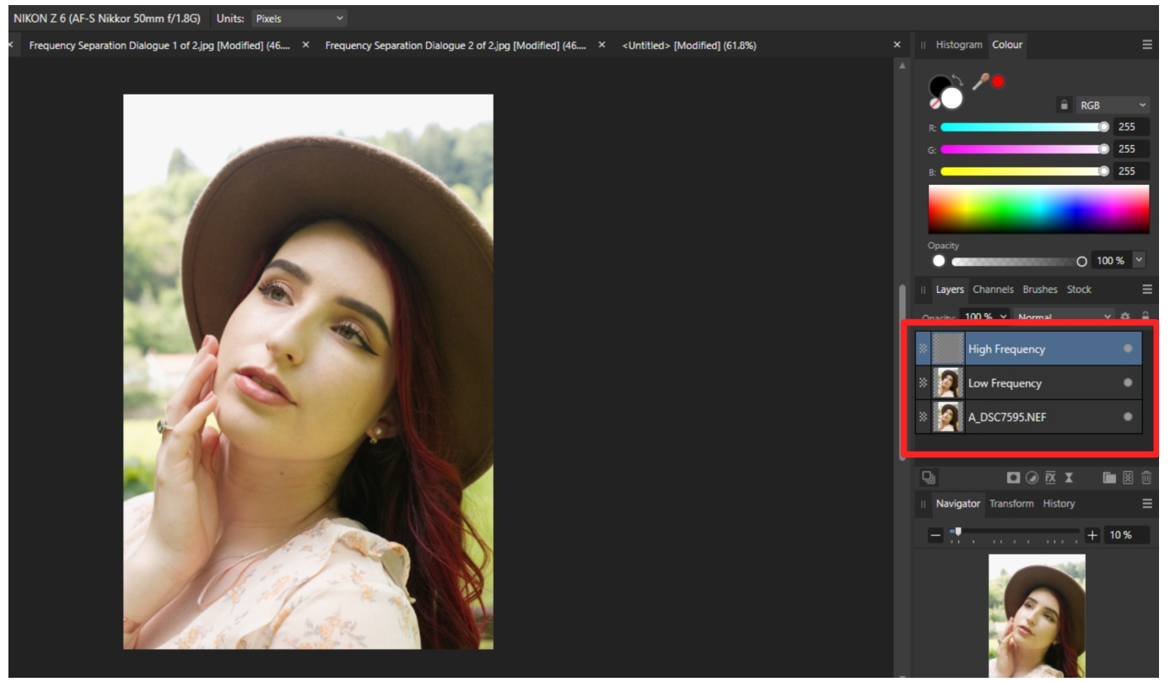
Task: Open the History tab
Action: tap(1059, 504)
